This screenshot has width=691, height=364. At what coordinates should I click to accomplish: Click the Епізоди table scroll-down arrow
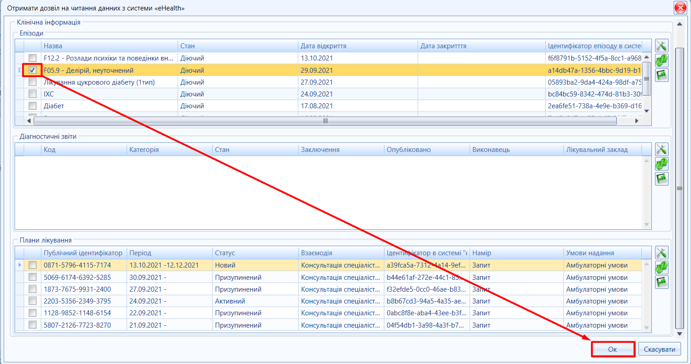(x=646, y=111)
